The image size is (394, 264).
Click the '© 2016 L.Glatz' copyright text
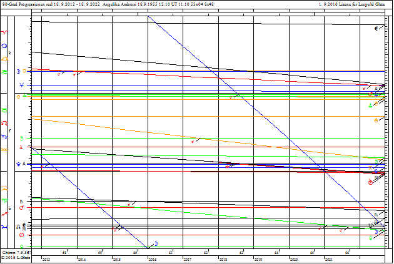(x=16, y=258)
